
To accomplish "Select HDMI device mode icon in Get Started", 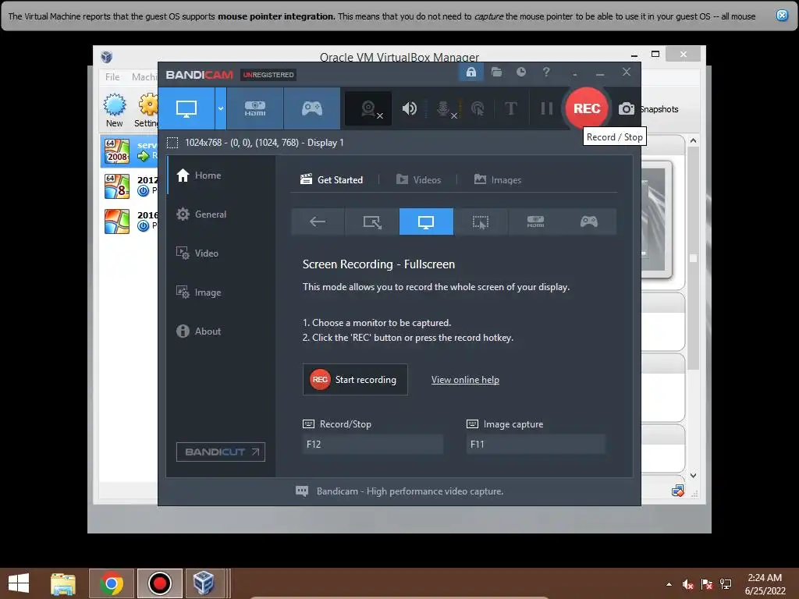I will (x=535, y=222).
